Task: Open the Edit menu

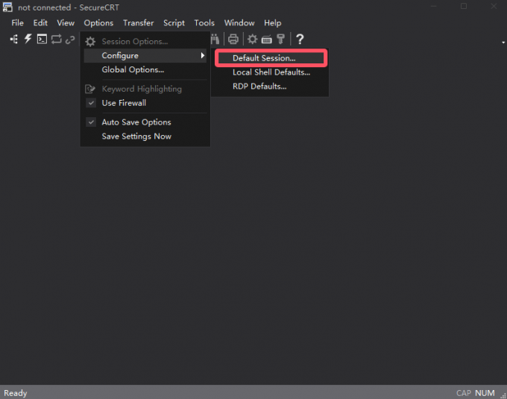Action: 40,23
